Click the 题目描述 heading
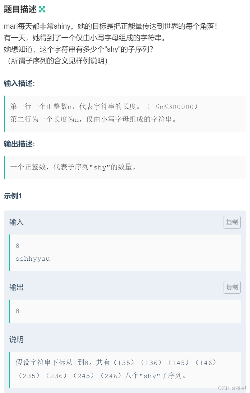 point(20,9)
